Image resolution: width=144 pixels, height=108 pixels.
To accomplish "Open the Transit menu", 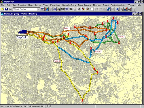I will (x=106, y=5).
